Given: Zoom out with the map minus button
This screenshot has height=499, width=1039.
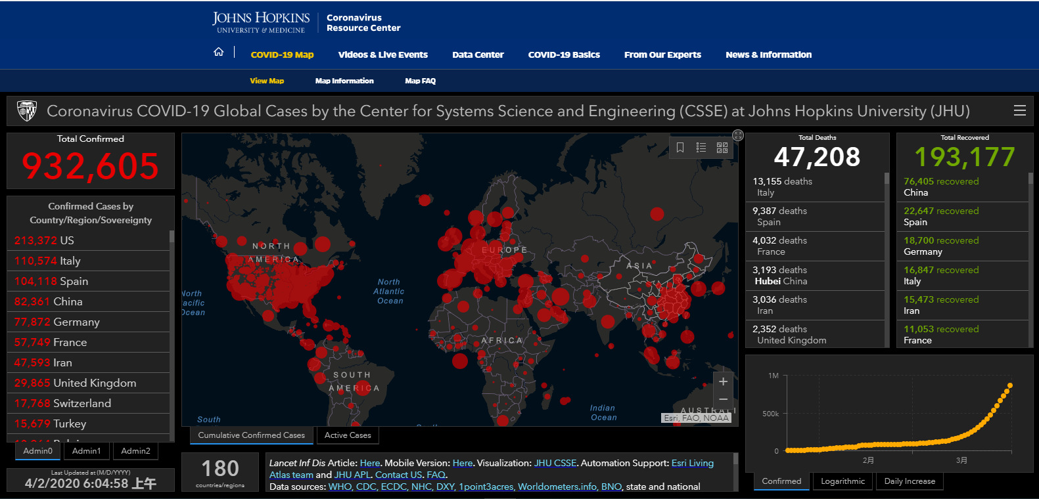Looking at the screenshot, I should pyautogui.click(x=723, y=399).
